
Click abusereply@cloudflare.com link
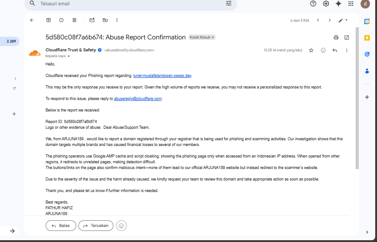tap(137, 99)
